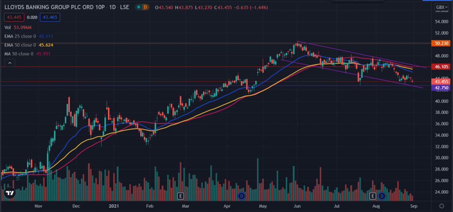Click the 1D interval label

tap(112, 7)
